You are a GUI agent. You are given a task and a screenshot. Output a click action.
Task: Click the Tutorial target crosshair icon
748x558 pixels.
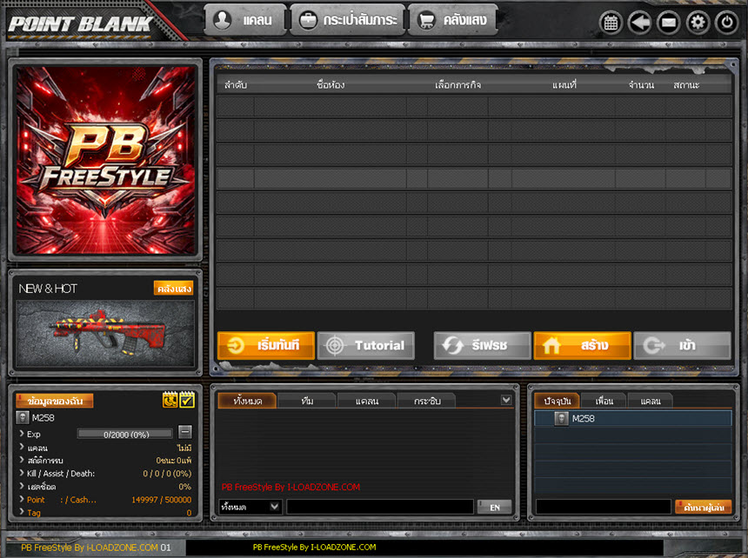(335, 345)
